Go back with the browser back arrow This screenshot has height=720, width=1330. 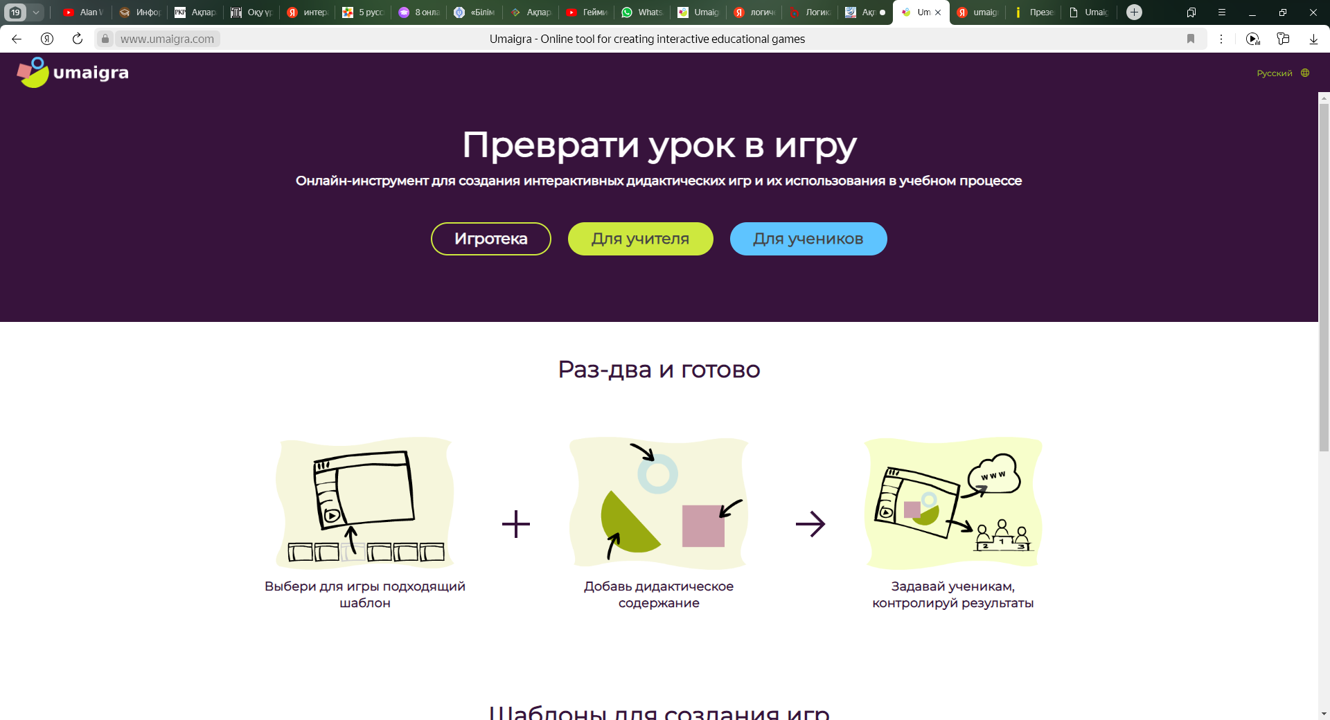[x=17, y=39]
